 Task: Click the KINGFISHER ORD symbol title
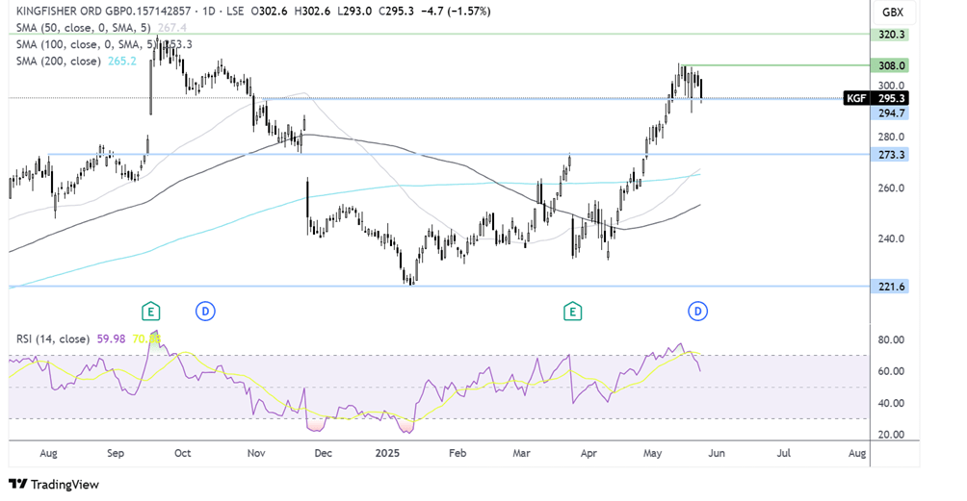point(102,12)
